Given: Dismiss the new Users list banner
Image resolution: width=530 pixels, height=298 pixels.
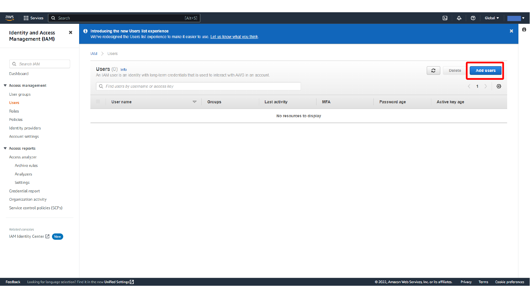Looking at the screenshot, I should [x=511, y=31].
